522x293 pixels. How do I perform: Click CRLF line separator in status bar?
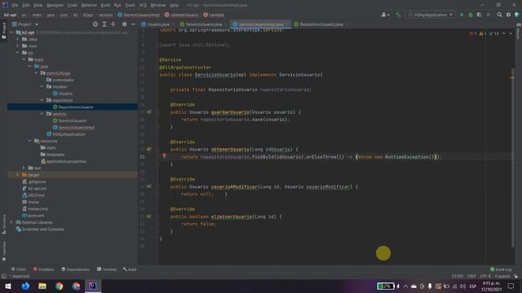[x=471, y=276]
